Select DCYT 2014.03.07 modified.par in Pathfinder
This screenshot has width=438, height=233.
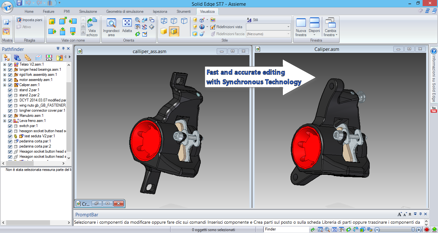tap(42, 100)
